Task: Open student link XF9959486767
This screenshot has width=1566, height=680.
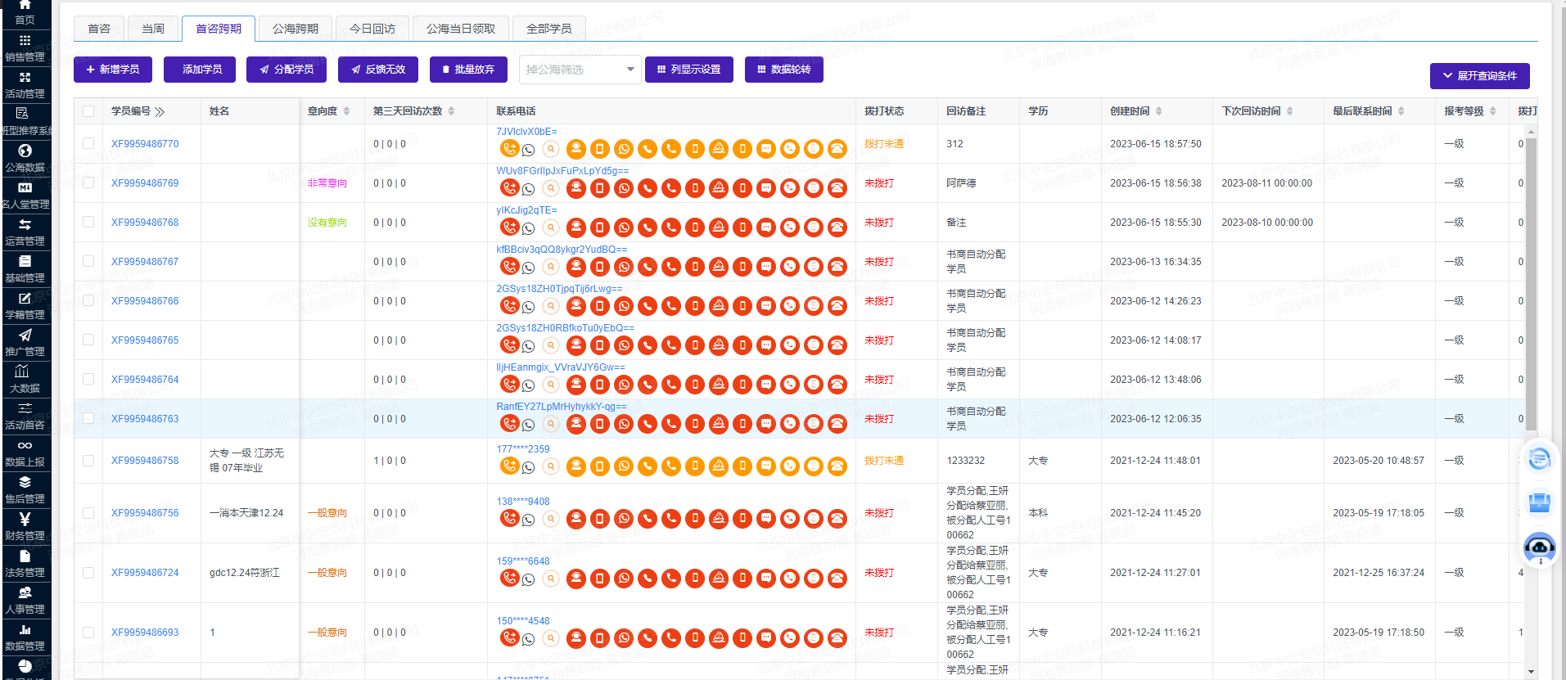Action: [145, 262]
